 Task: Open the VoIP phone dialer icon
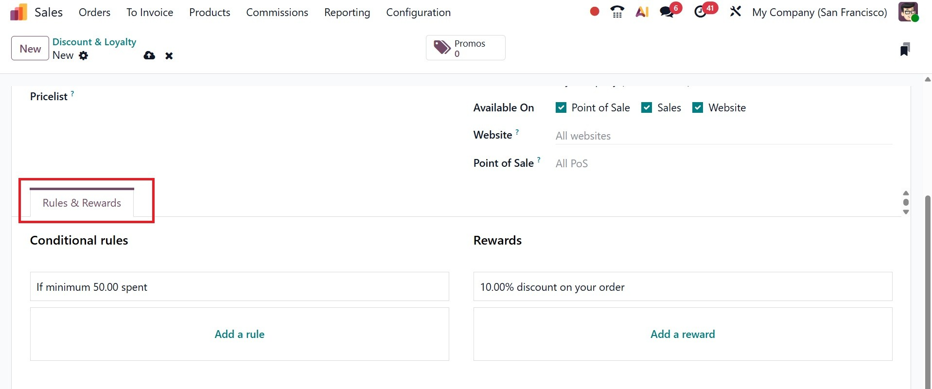pos(617,12)
